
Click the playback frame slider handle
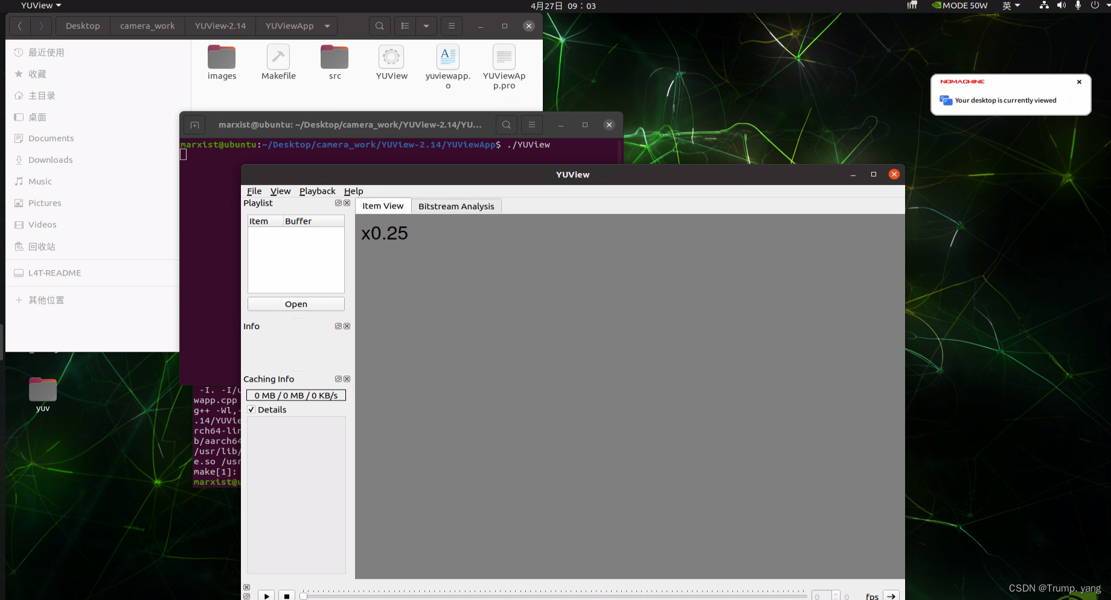(304, 596)
